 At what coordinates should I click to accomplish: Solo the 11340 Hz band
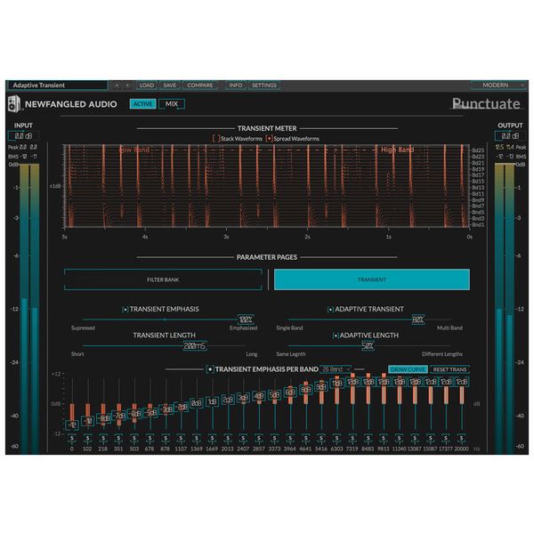pyautogui.click(x=399, y=438)
